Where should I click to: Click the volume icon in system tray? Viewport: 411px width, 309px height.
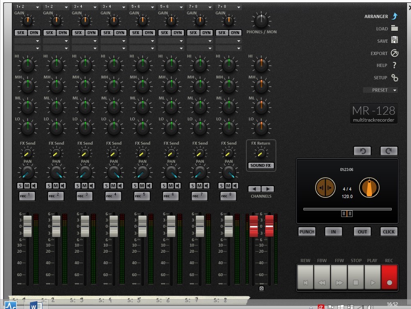click(370, 307)
